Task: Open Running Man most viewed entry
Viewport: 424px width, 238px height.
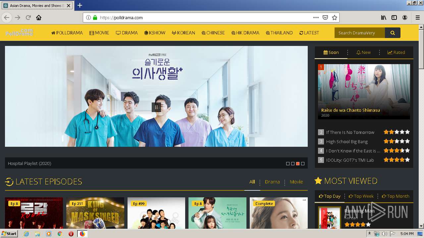Action: (359, 211)
